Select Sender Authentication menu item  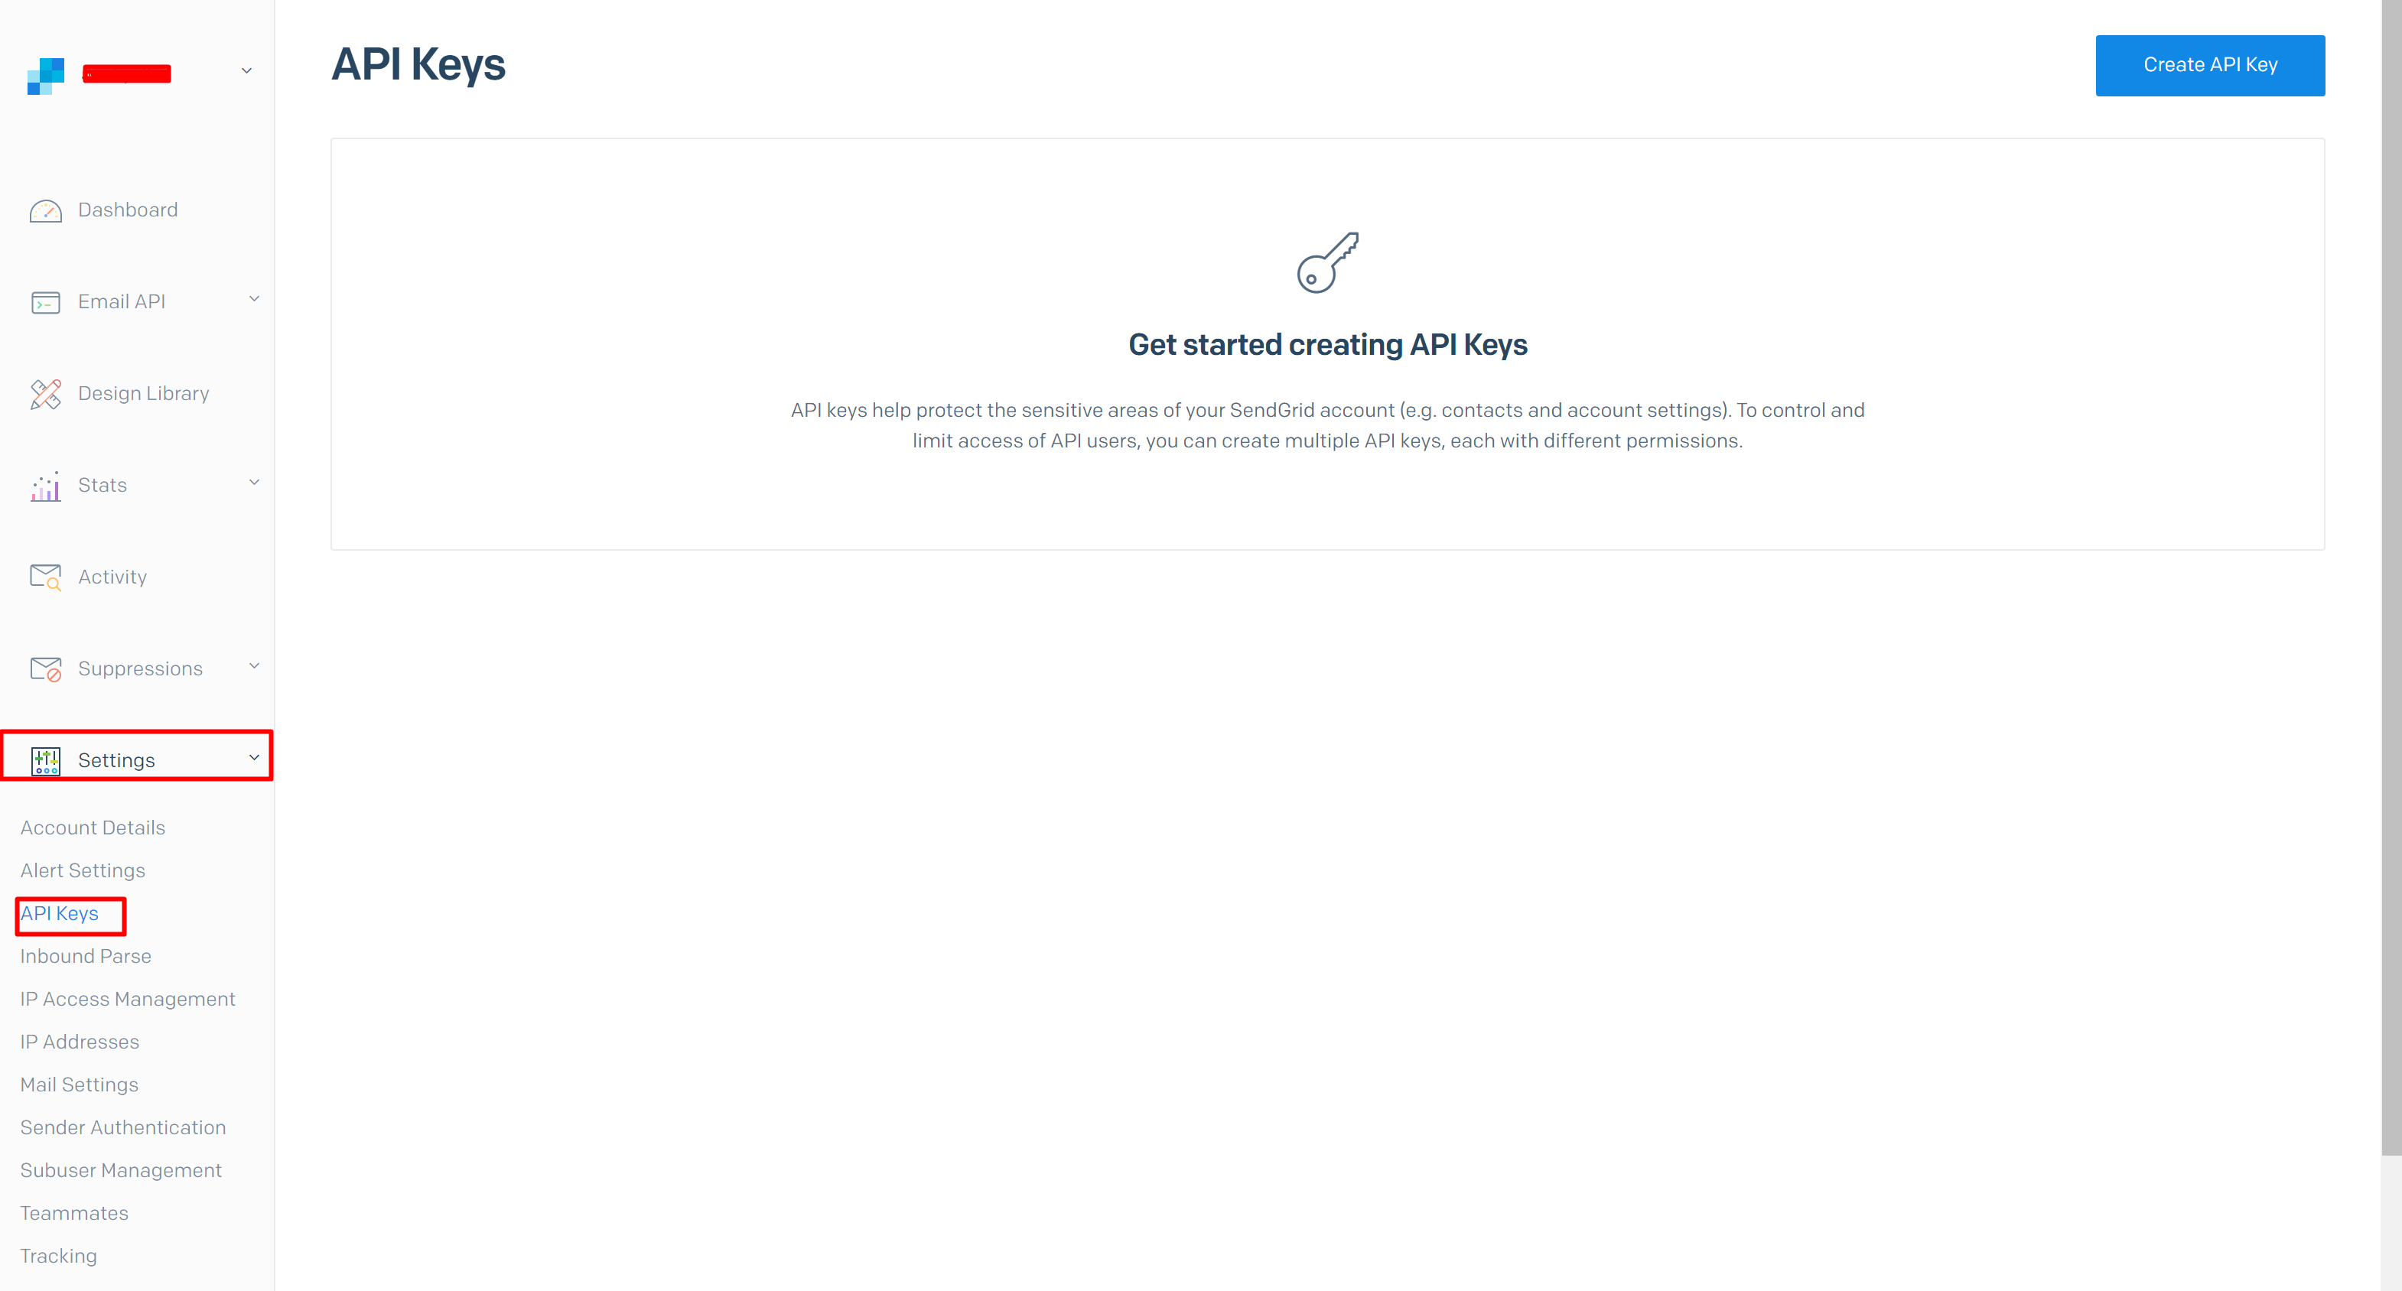[122, 1127]
